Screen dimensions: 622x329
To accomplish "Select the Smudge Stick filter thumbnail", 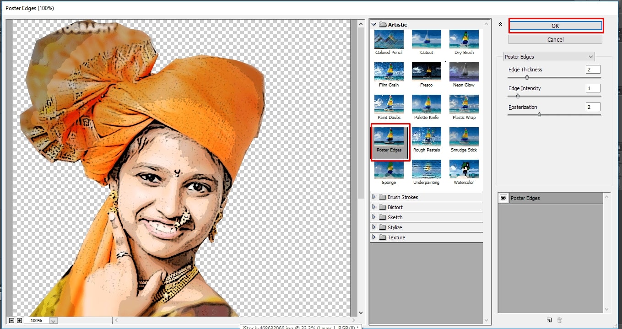I will [x=464, y=137].
